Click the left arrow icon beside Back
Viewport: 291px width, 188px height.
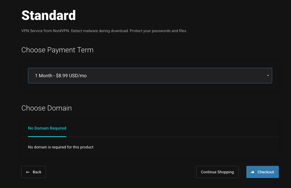[x=28, y=172]
